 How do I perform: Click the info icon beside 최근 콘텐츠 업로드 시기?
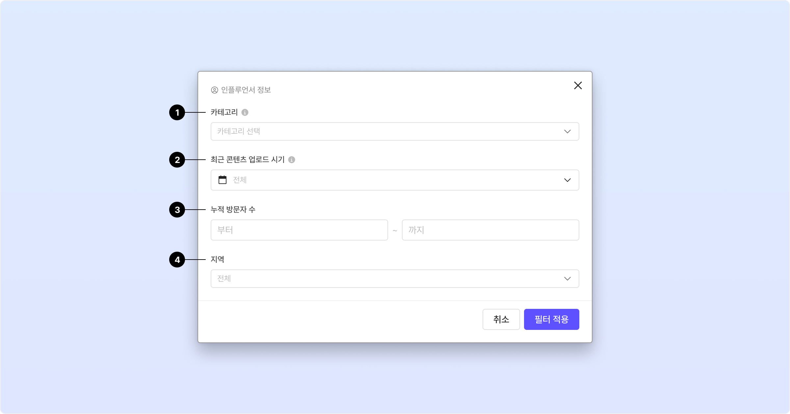(292, 160)
